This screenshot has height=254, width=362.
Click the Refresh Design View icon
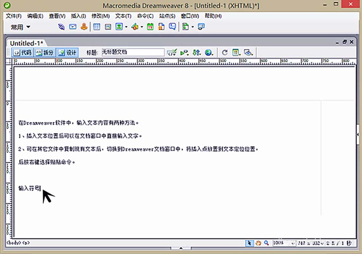[x=225, y=53]
